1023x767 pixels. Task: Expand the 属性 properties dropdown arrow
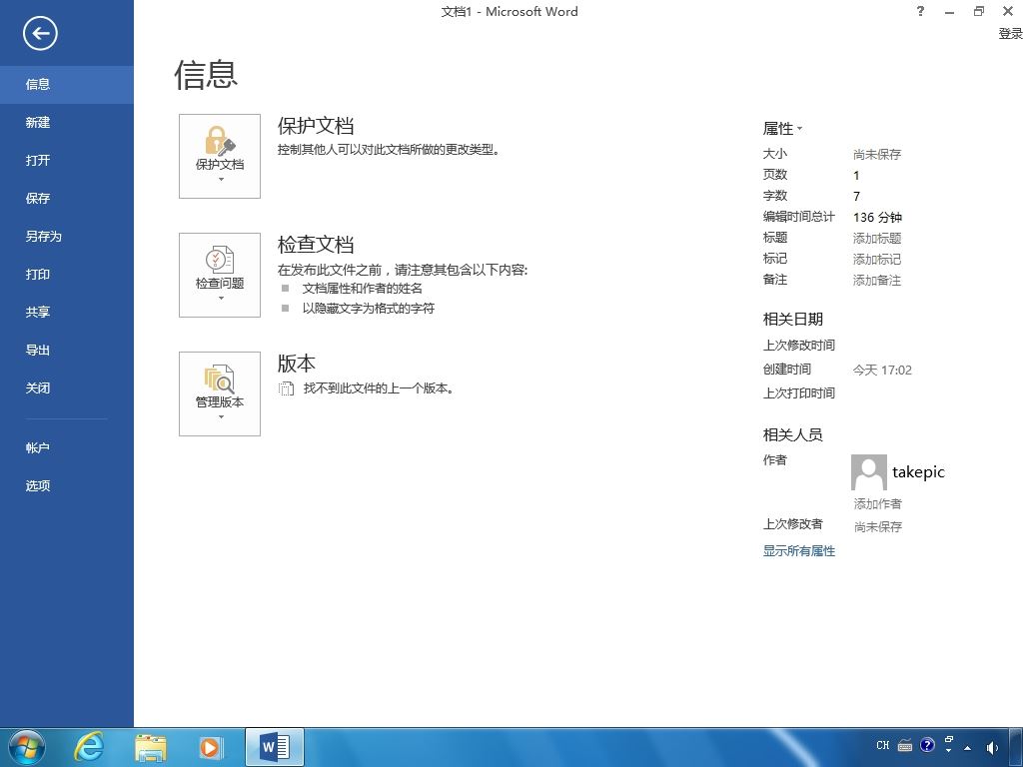(x=800, y=129)
